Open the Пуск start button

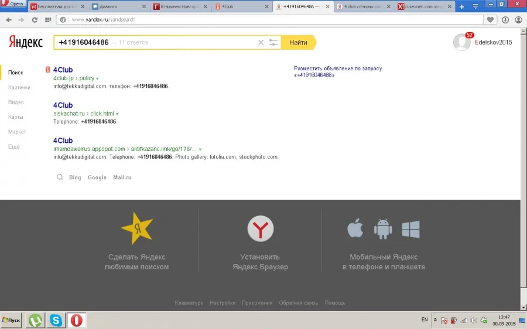click(11, 320)
